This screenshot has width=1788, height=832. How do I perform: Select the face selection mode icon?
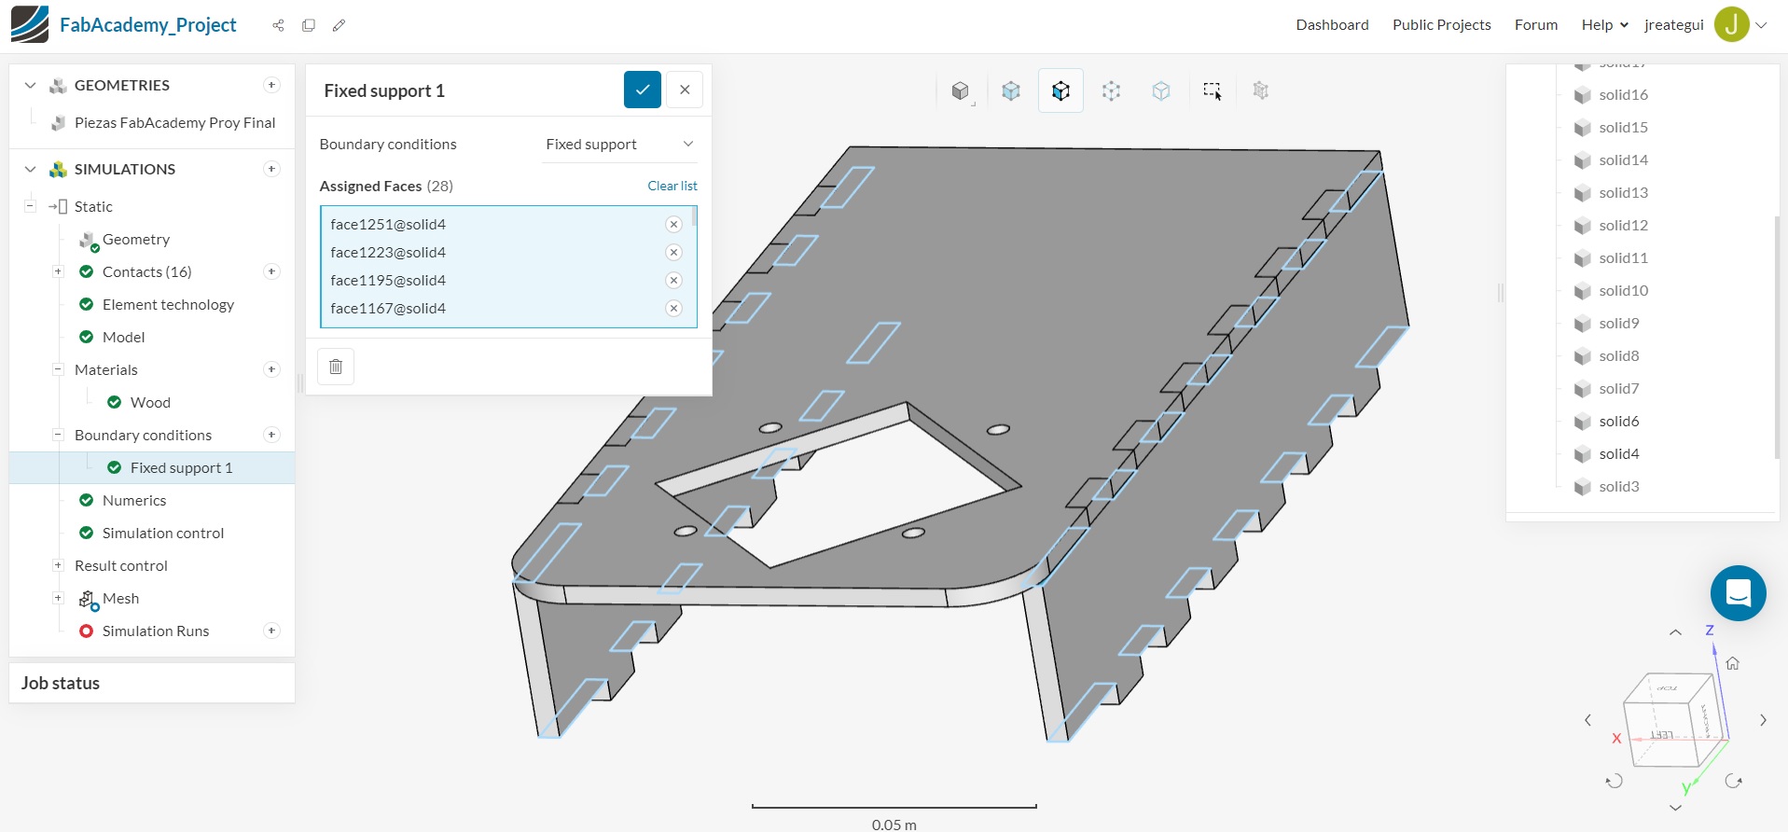point(1060,90)
